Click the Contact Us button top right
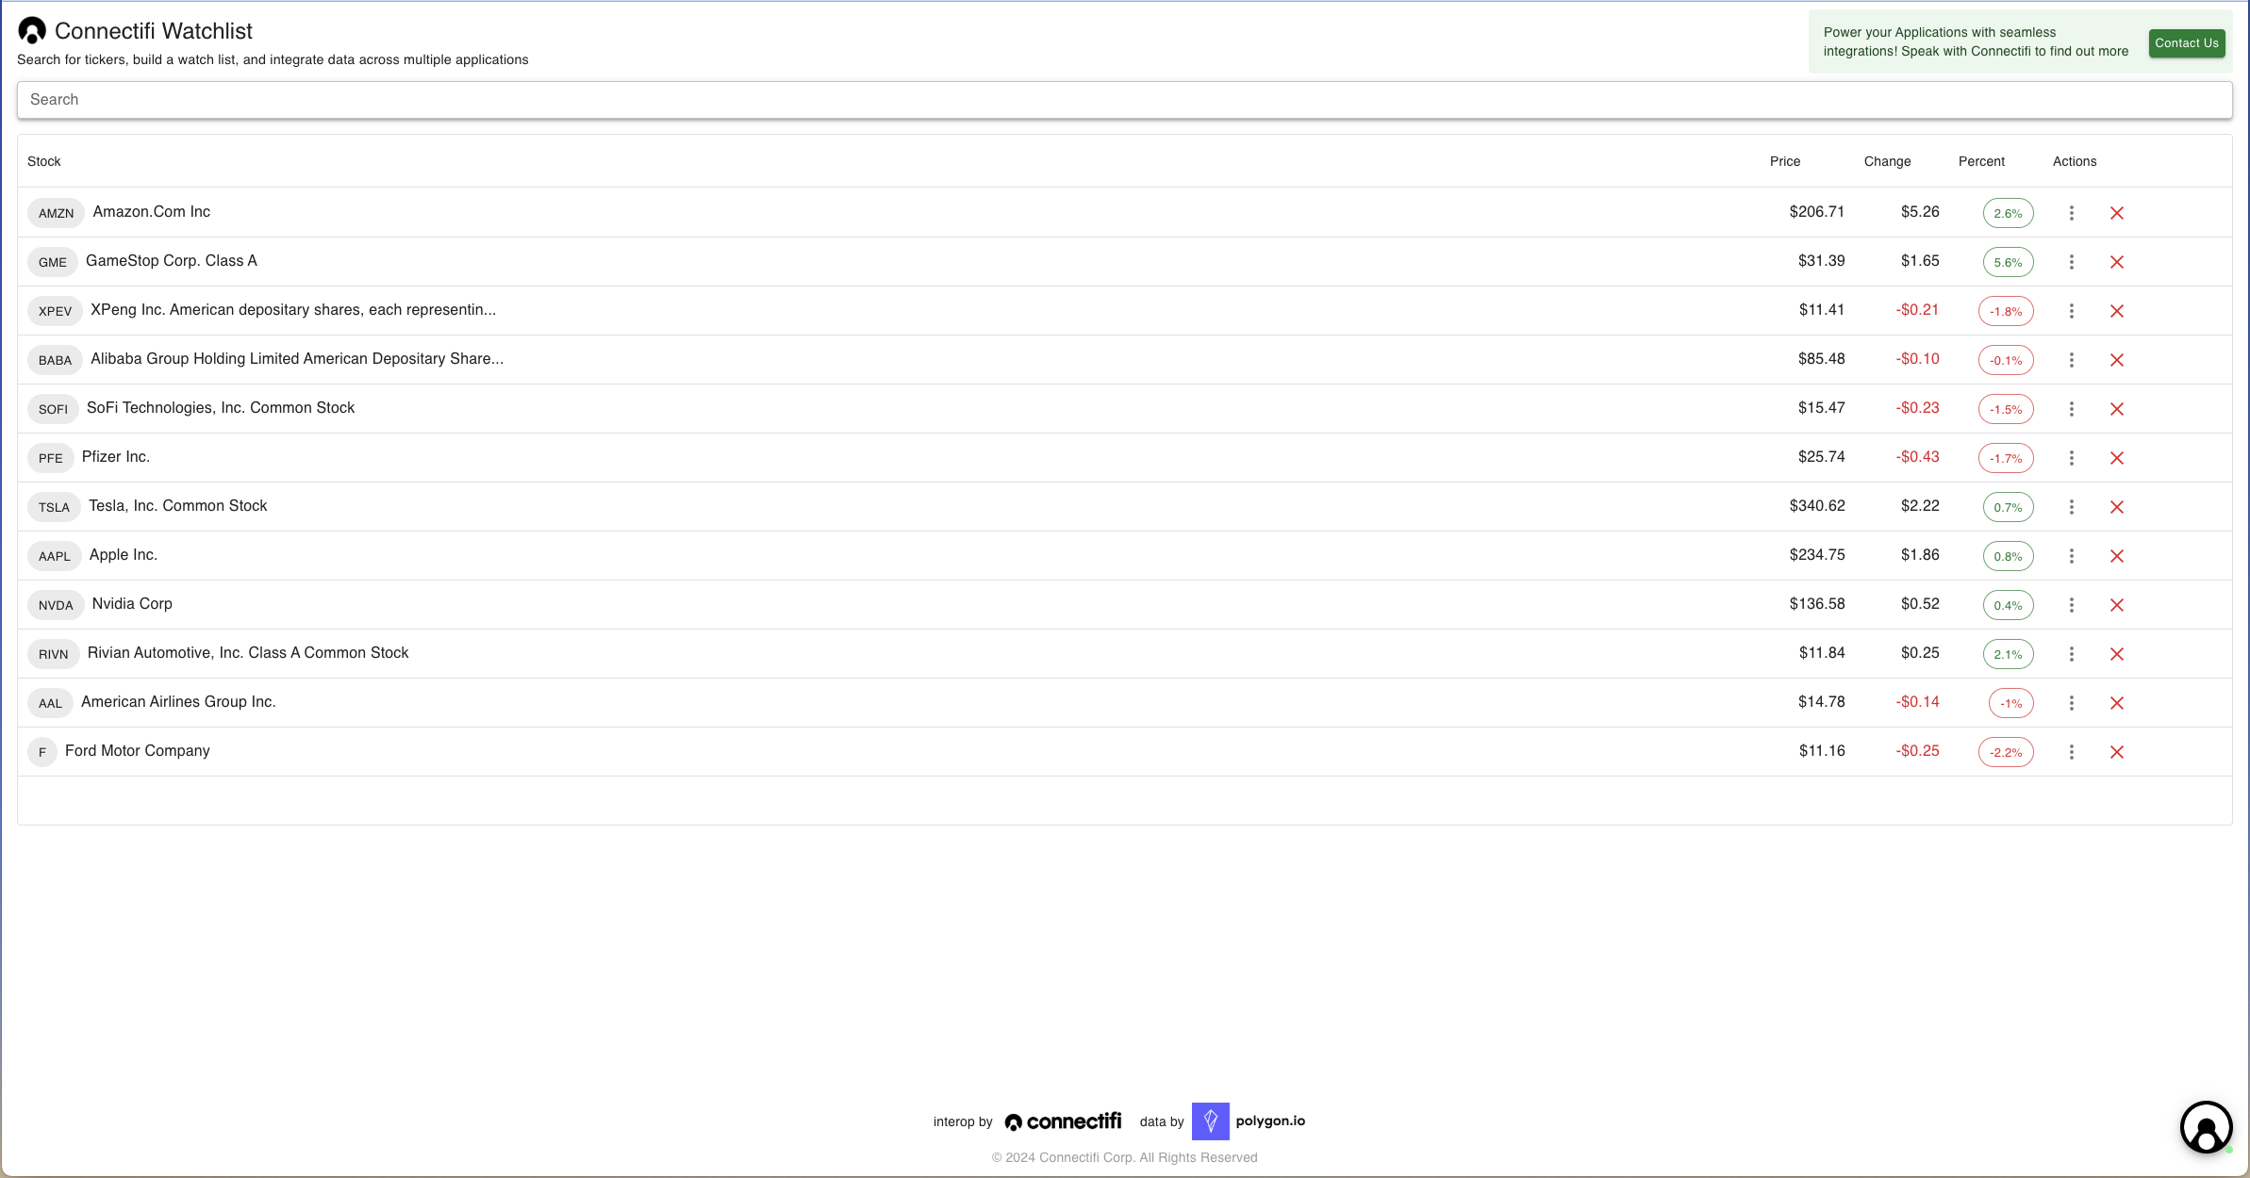 tap(2185, 41)
